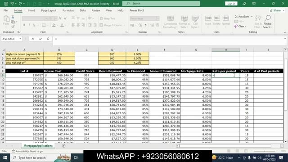This screenshot has width=288, height=162.
Task: Open the AutoSum dropdown arrow
Action: (252, 17)
